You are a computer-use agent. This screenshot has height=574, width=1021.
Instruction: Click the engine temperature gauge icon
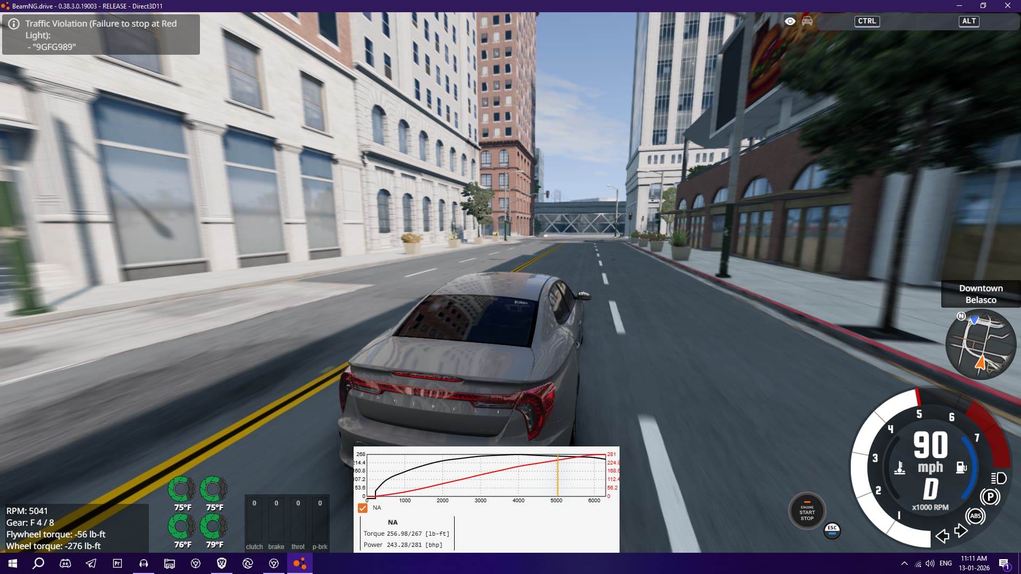click(x=900, y=468)
